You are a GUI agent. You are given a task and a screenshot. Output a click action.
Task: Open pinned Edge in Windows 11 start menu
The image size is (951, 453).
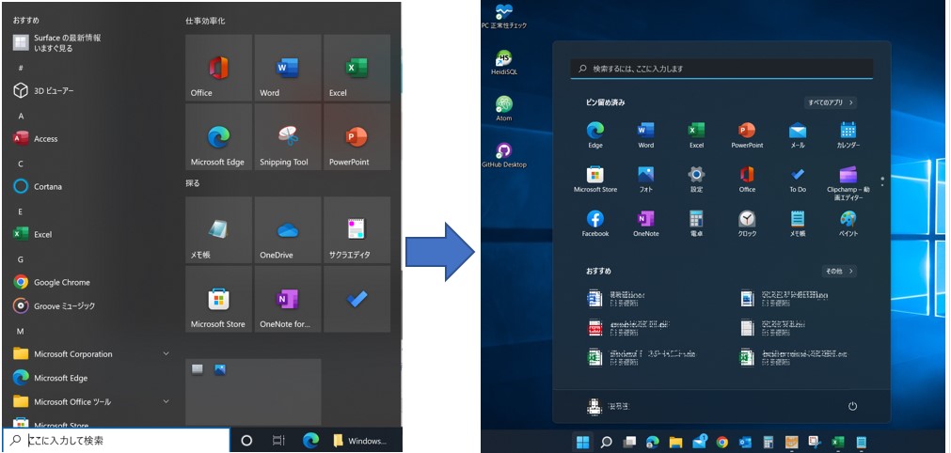coord(595,135)
